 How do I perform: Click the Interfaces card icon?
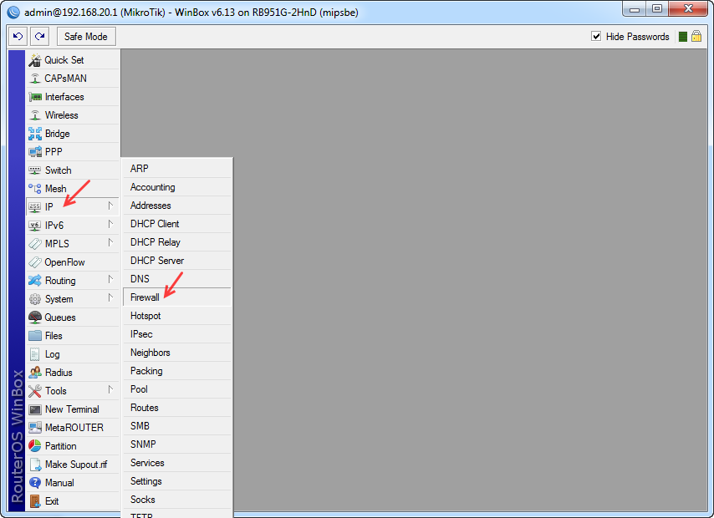tap(35, 97)
